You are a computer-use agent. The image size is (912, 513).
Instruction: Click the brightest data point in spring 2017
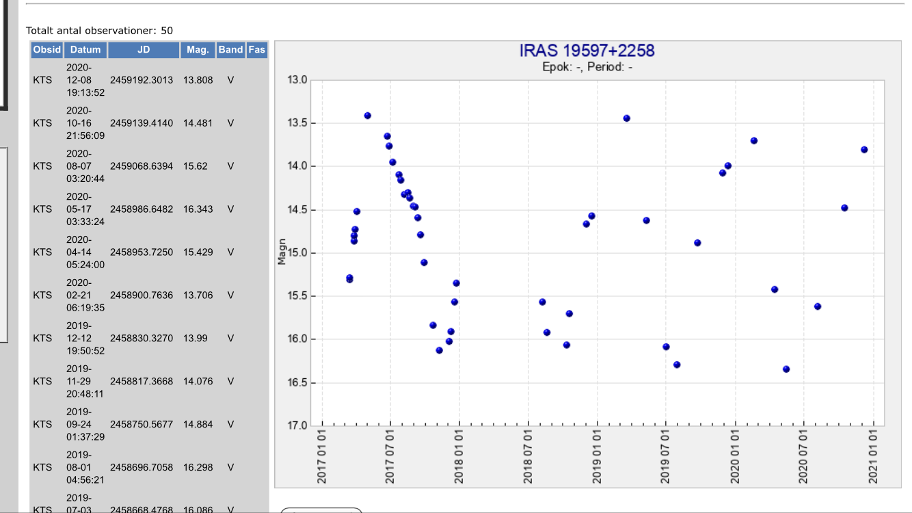pyautogui.click(x=367, y=116)
